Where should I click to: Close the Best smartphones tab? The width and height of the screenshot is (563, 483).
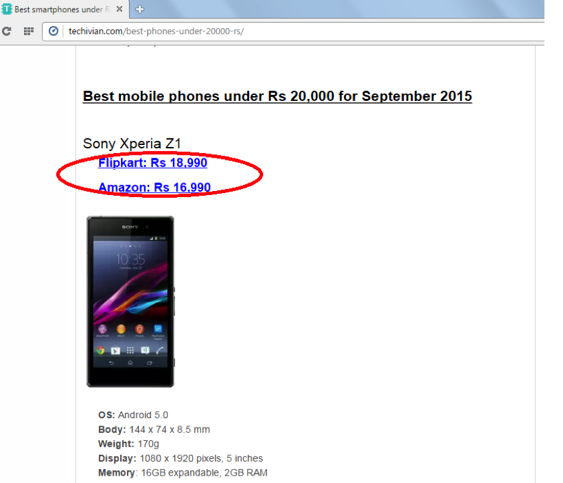tap(120, 9)
